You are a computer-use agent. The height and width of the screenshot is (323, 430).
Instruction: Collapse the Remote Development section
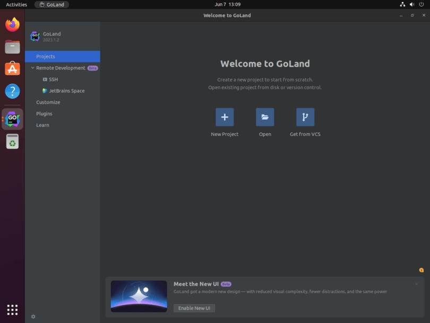coord(33,68)
